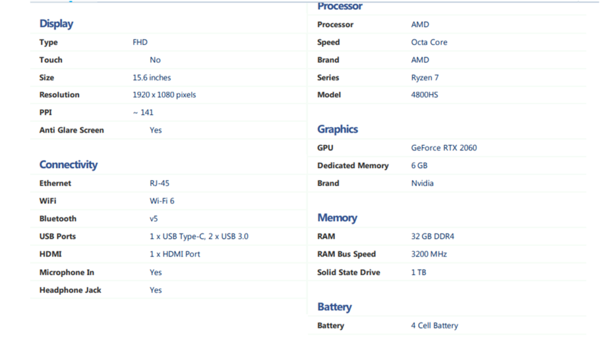The image size is (600, 337).
Task: Click the 32 GB DDR4 RAM value
Action: pos(432,236)
